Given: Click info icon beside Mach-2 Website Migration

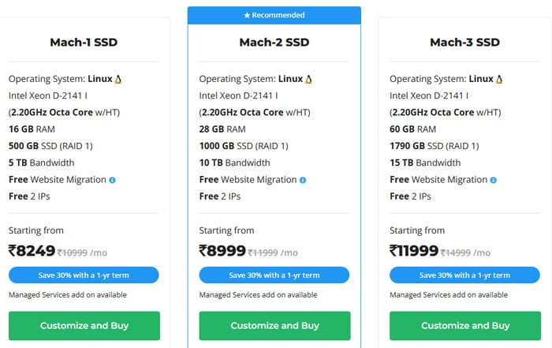Looking at the screenshot, I should point(303,180).
